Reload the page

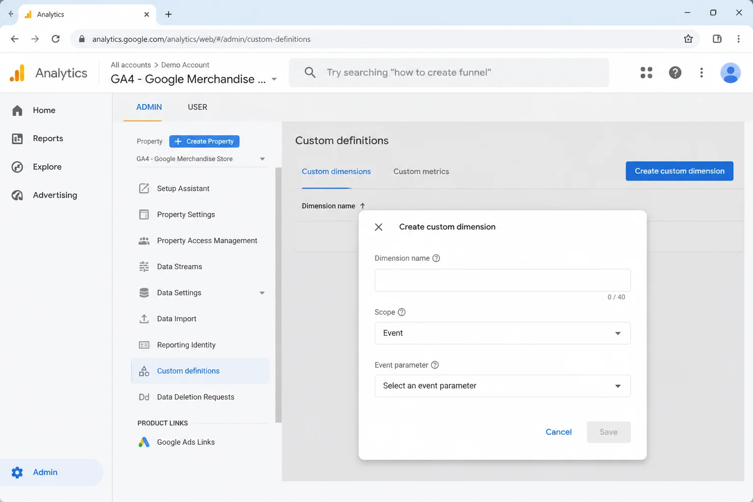55,39
